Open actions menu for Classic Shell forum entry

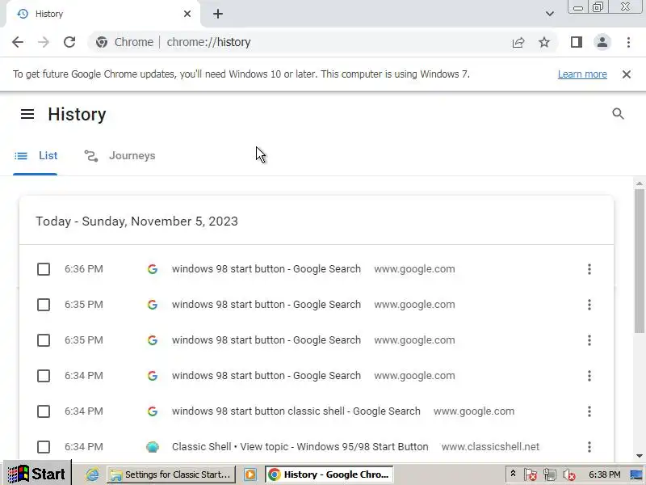point(589,447)
